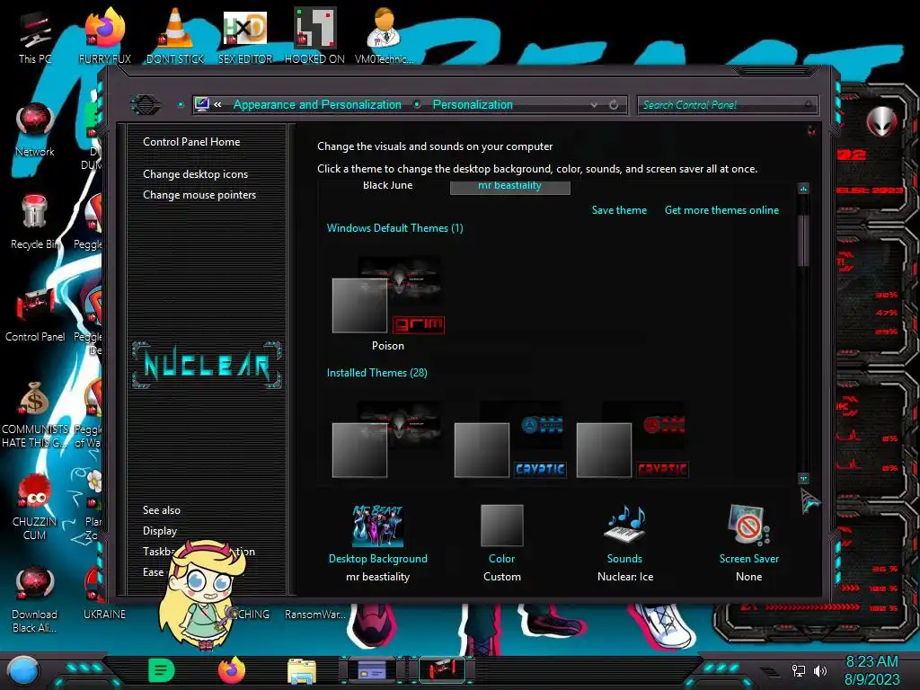The width and height of the screenshot is (920, 690).
Task: Click the Search Control Panel field
Action: point(726,105)
